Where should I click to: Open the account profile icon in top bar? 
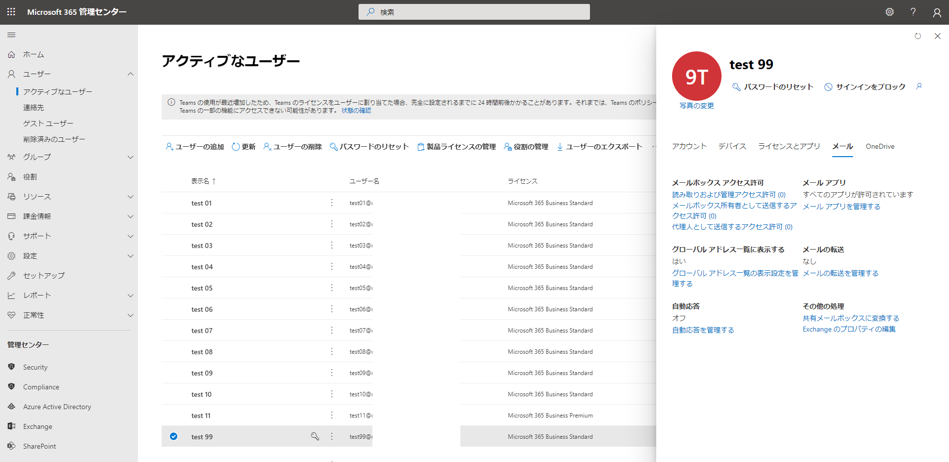(x=937, y=12)
